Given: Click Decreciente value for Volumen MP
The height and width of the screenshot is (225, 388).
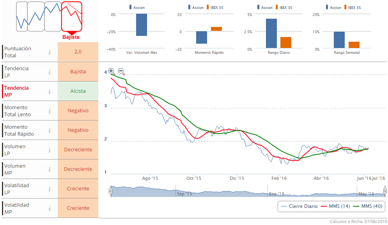Looking at the screenshot, I should (78, 169).
